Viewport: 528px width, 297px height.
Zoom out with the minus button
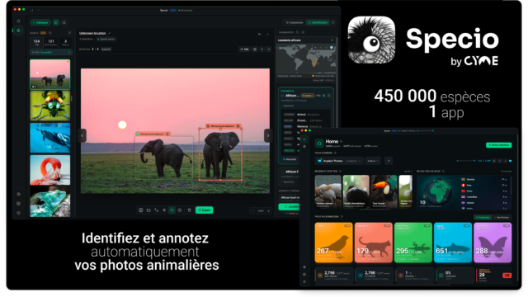tap(253, 211)
